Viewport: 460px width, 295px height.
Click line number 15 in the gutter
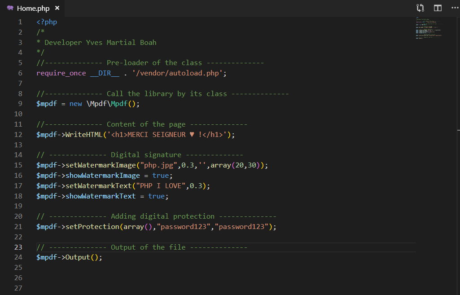(x=18, y=165)
